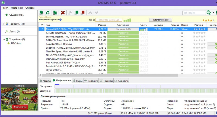This screenshot has height=117, width=217.
Task: Click the red Stop Torrent icon
Action: point(83,13)
